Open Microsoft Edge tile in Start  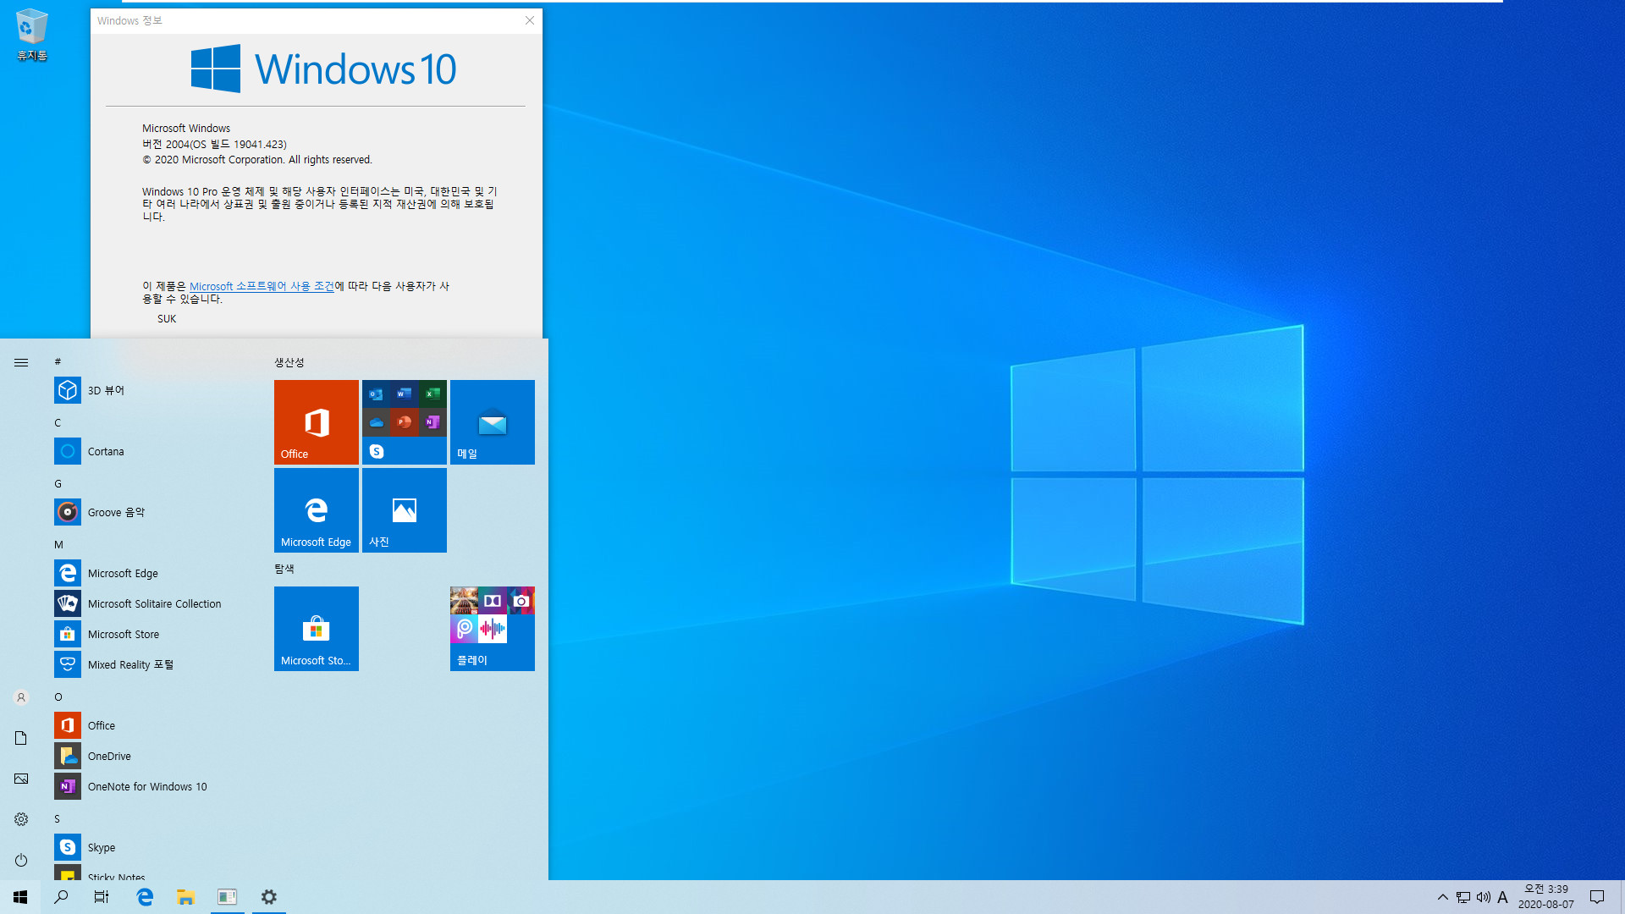(316, 510)
